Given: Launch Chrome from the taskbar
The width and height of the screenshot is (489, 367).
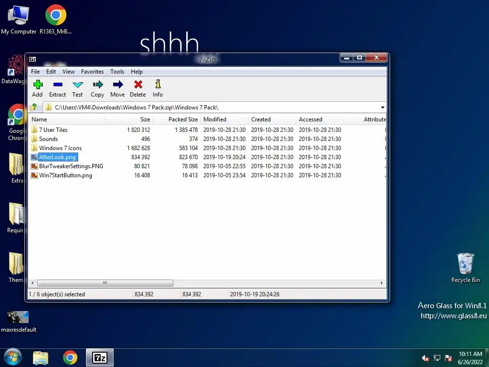Looking at the screenshot, I should 70,357.
